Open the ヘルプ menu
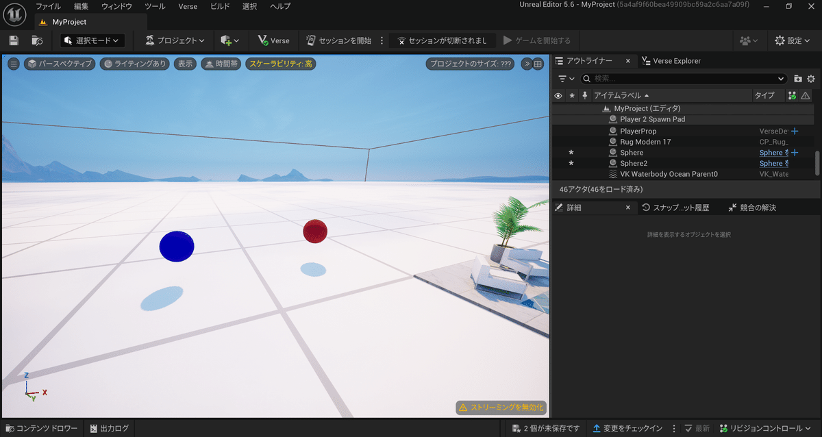Screen dimensions: 822x437 coord(279,6)
